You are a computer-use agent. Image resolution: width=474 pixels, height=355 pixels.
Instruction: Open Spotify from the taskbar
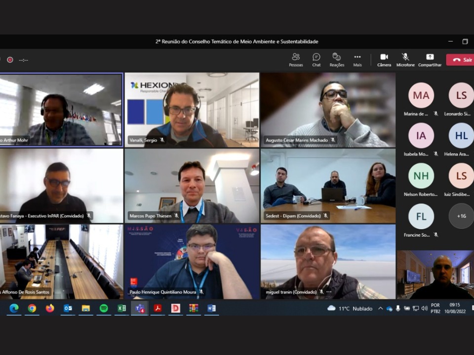coord(104,308)
